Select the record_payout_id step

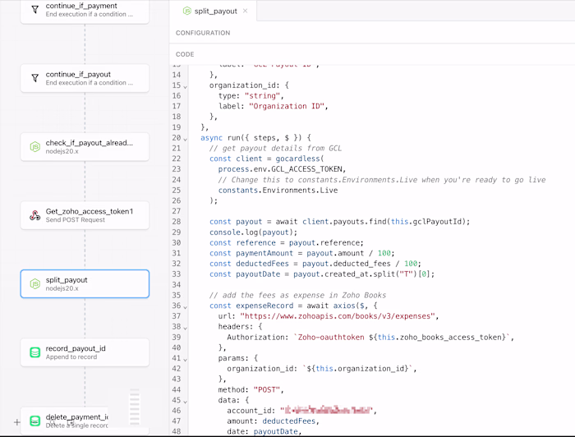tap(85, 352)
